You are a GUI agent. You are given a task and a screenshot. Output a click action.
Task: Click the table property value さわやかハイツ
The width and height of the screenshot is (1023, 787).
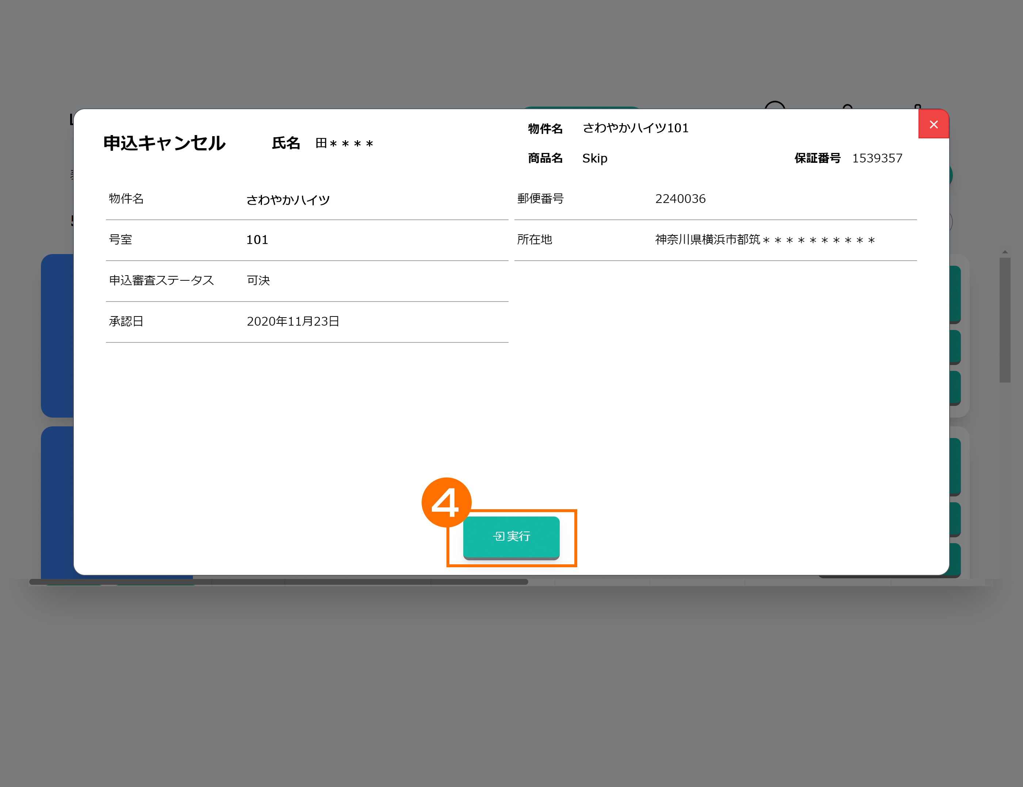(288, 200)
